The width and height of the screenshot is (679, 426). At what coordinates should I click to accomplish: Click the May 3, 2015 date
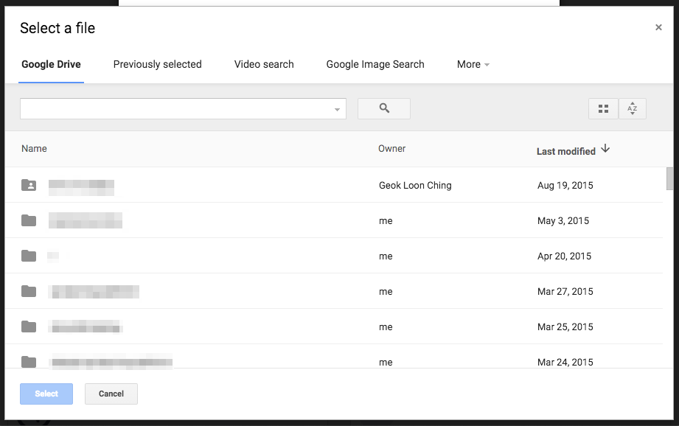(x=563, y=221)
